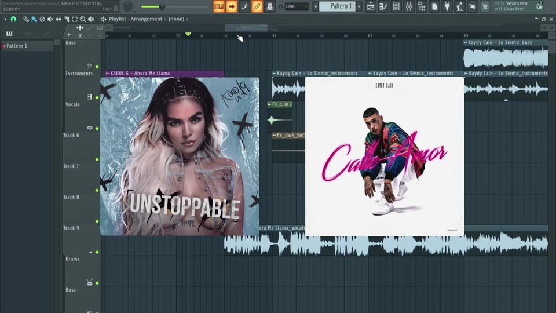Image resolution: width=556 pixels, height=313 pixels.
Task: Open the Browser tree-view icon
Action: [422, 6]
